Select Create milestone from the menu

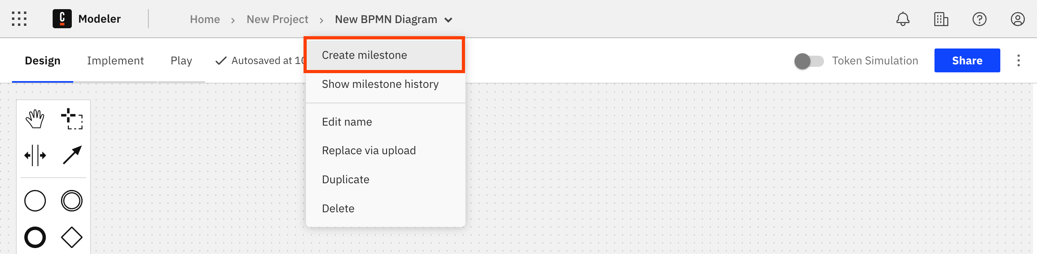pyautogui.click(x=364, y=55)
